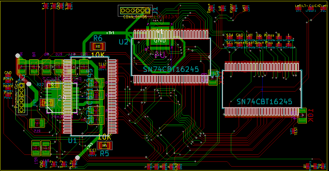Click the U2 reference designator label
The image size is (329, 171).
click(x=123, y=42)
